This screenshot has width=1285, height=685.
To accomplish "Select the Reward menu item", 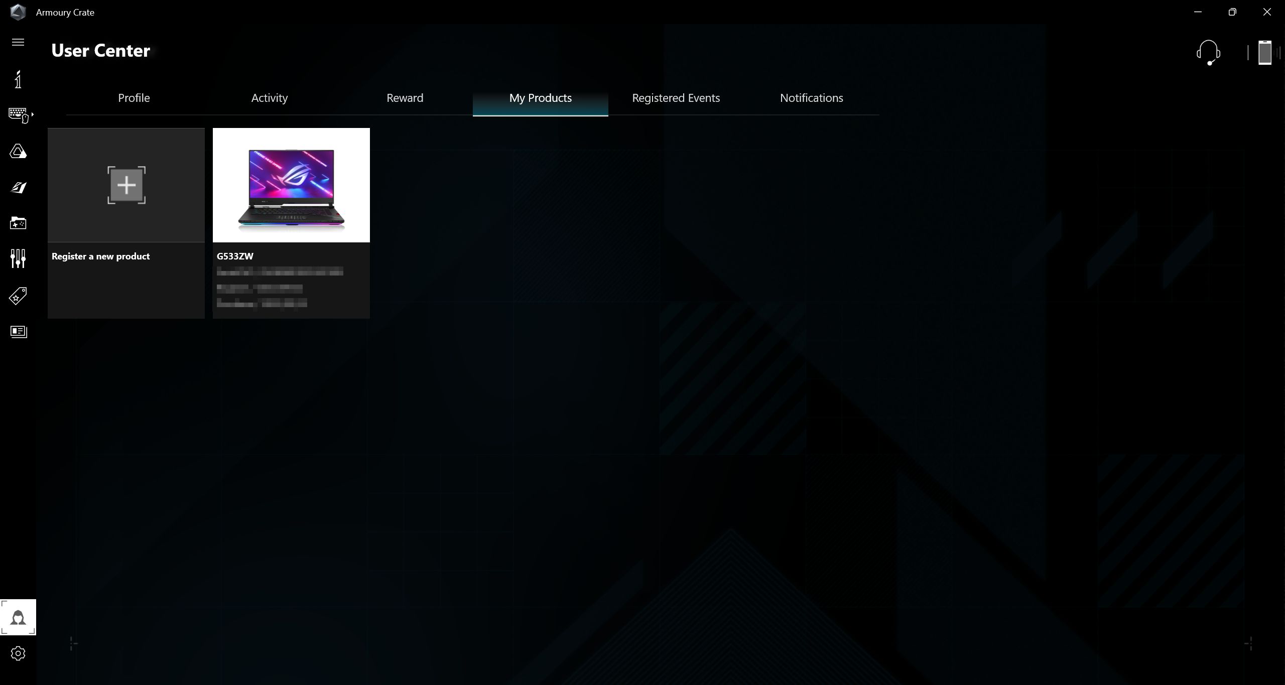I will 405,98.
